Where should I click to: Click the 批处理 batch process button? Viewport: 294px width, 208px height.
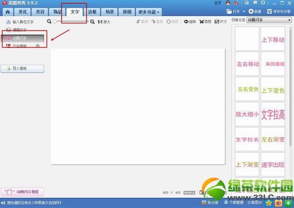click(210, 203)
